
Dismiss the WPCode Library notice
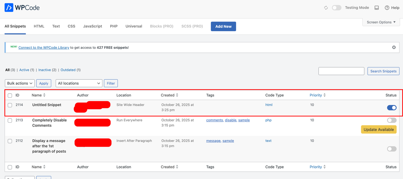click(x=394, y=47)
